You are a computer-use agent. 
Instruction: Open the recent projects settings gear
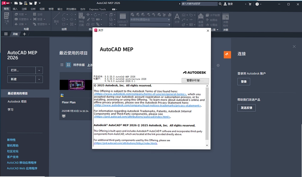pos(218,66)
